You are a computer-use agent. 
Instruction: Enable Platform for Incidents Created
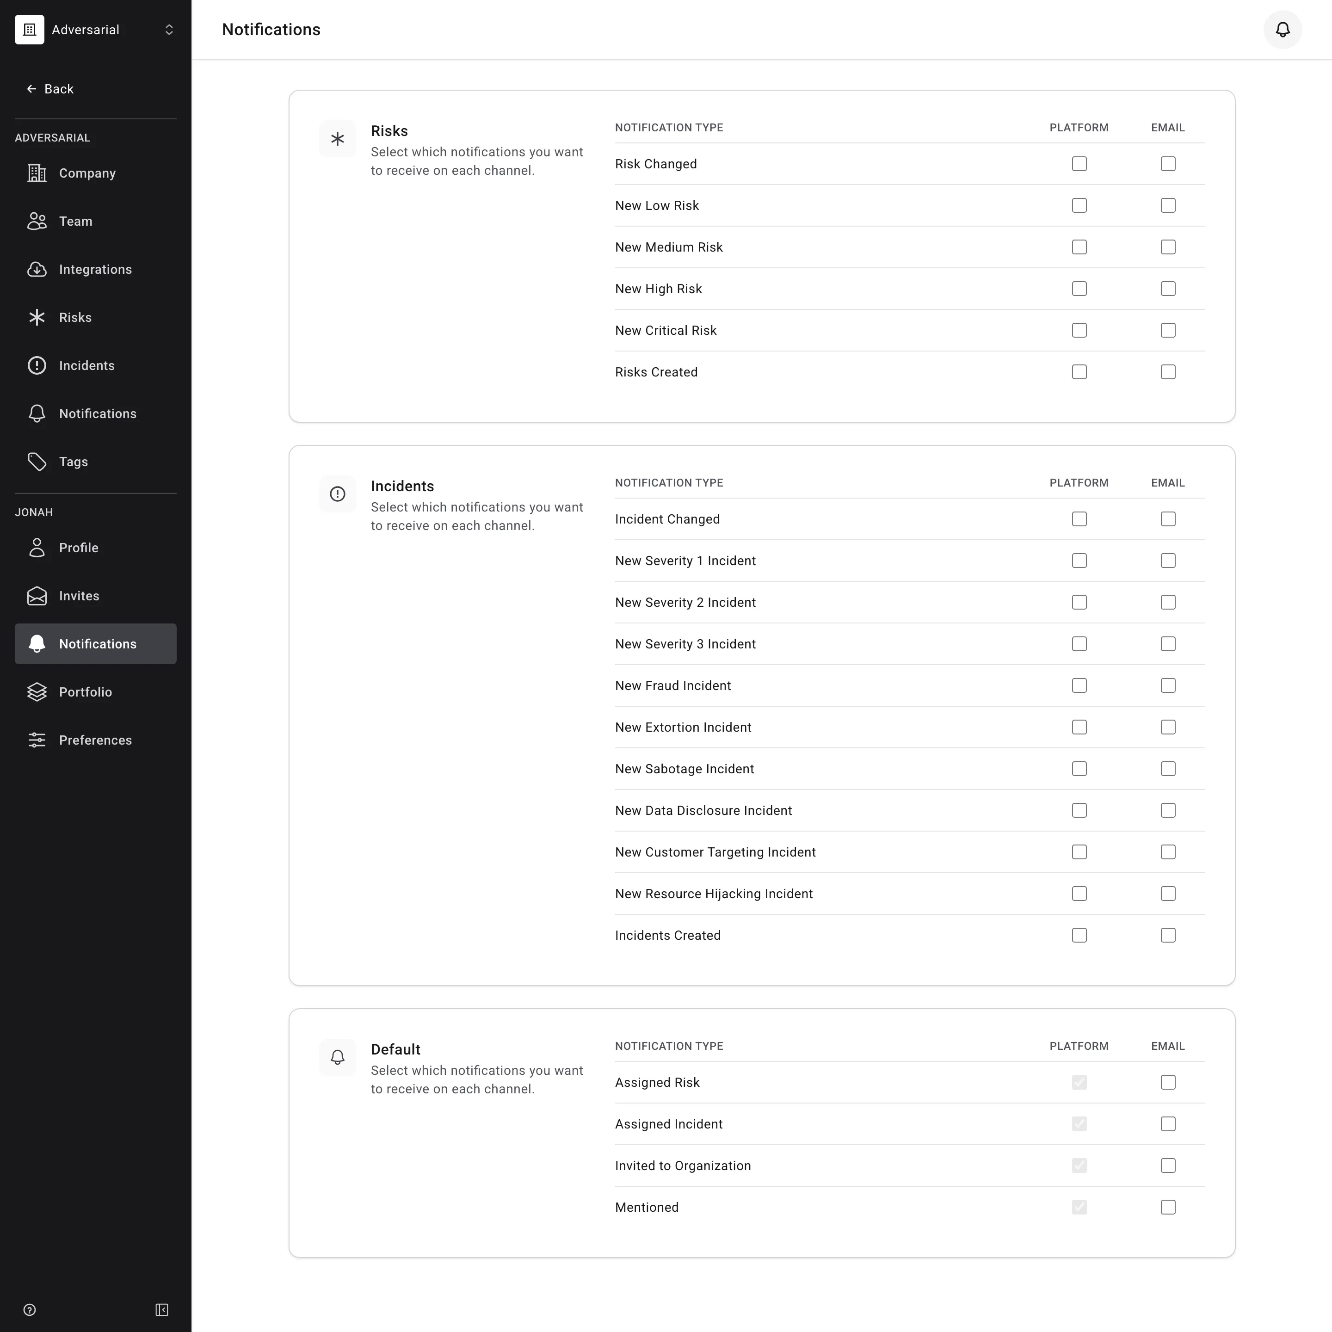click(x=1079, y=936)
